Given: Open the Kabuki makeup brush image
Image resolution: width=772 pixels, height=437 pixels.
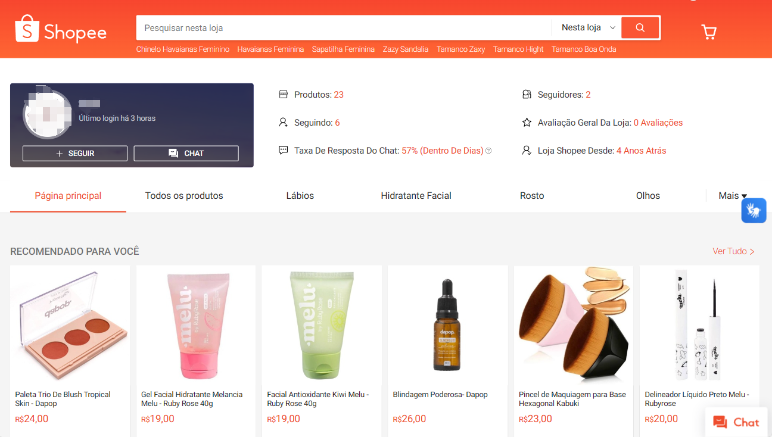Looking at the screenshot, I should coord(574,325).
